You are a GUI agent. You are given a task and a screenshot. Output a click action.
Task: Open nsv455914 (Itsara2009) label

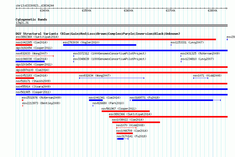pos(33,87)
